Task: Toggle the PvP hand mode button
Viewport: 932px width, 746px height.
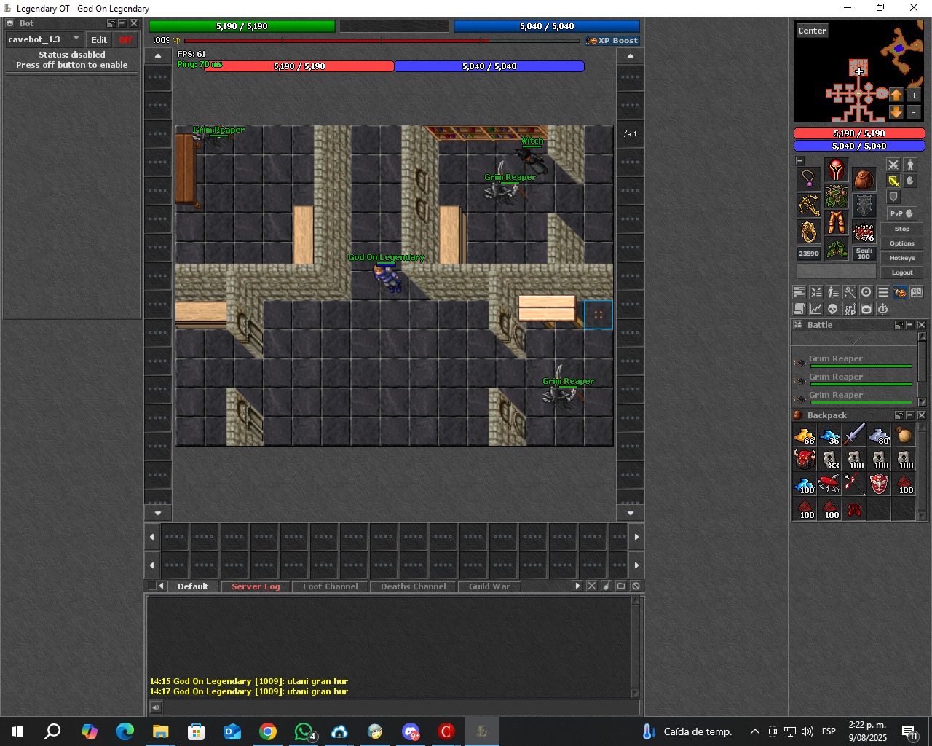Action: (901, 213)
